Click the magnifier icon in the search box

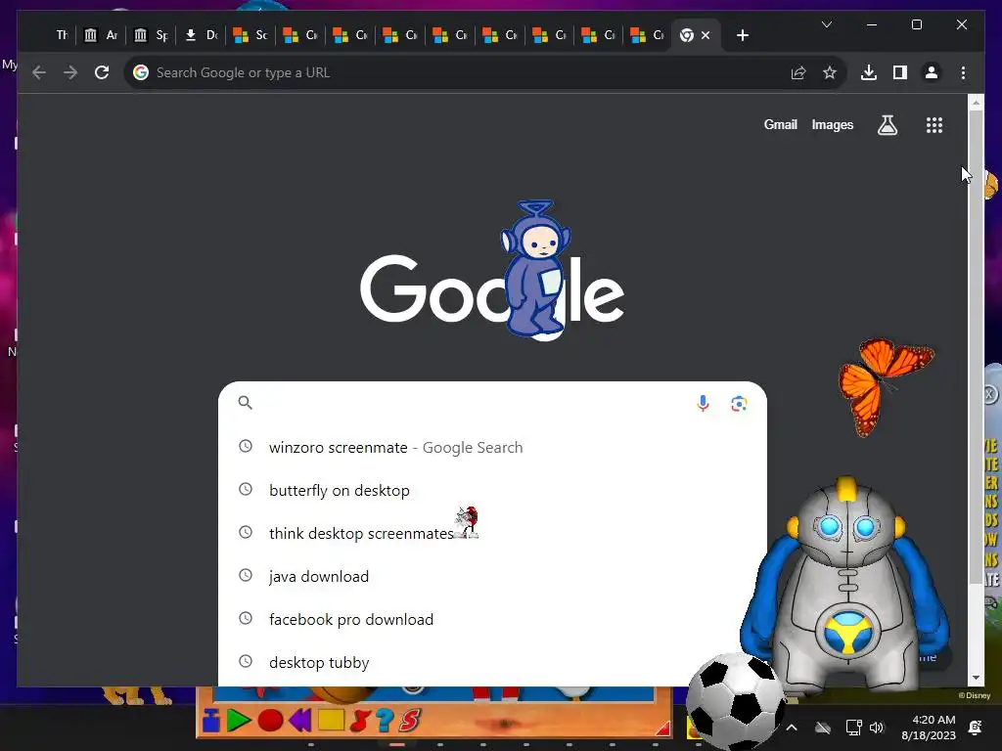[x=246, y=402]
